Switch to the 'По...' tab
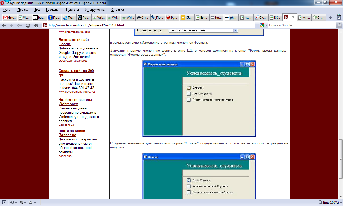Viewport: 343px width, 206px height. click(158, 17)
